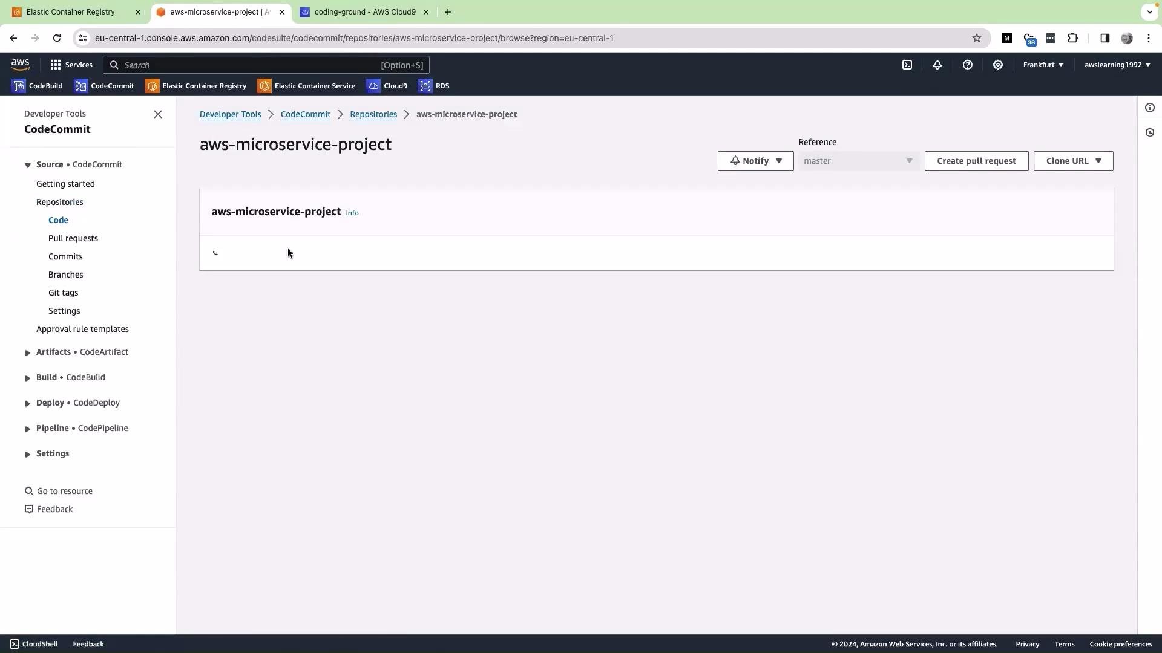Open repository Settings under Repositories
The width and height of the screenshot is (1162, 653).
click(x=64, y=311)
